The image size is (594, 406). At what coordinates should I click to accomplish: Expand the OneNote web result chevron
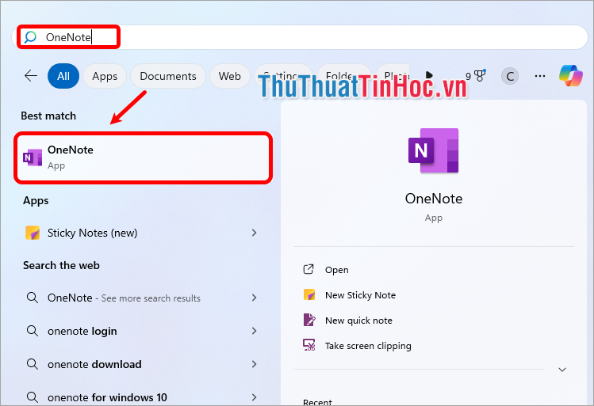[255, 298]
